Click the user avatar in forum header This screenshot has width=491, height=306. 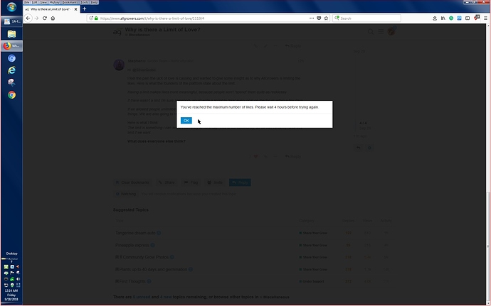391,31
